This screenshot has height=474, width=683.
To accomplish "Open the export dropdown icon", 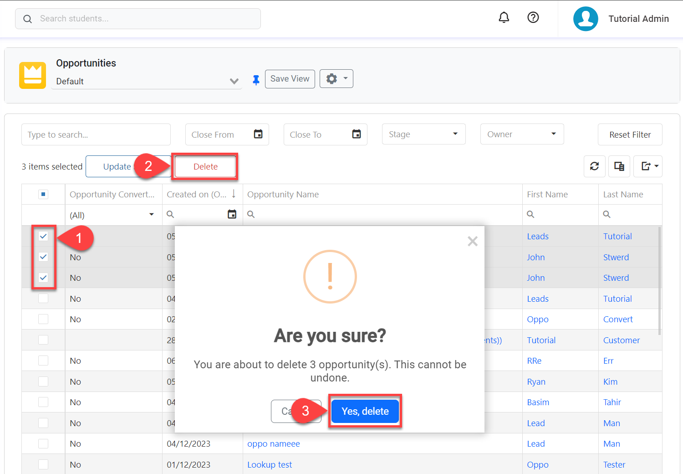I will (x=648, y=166).
